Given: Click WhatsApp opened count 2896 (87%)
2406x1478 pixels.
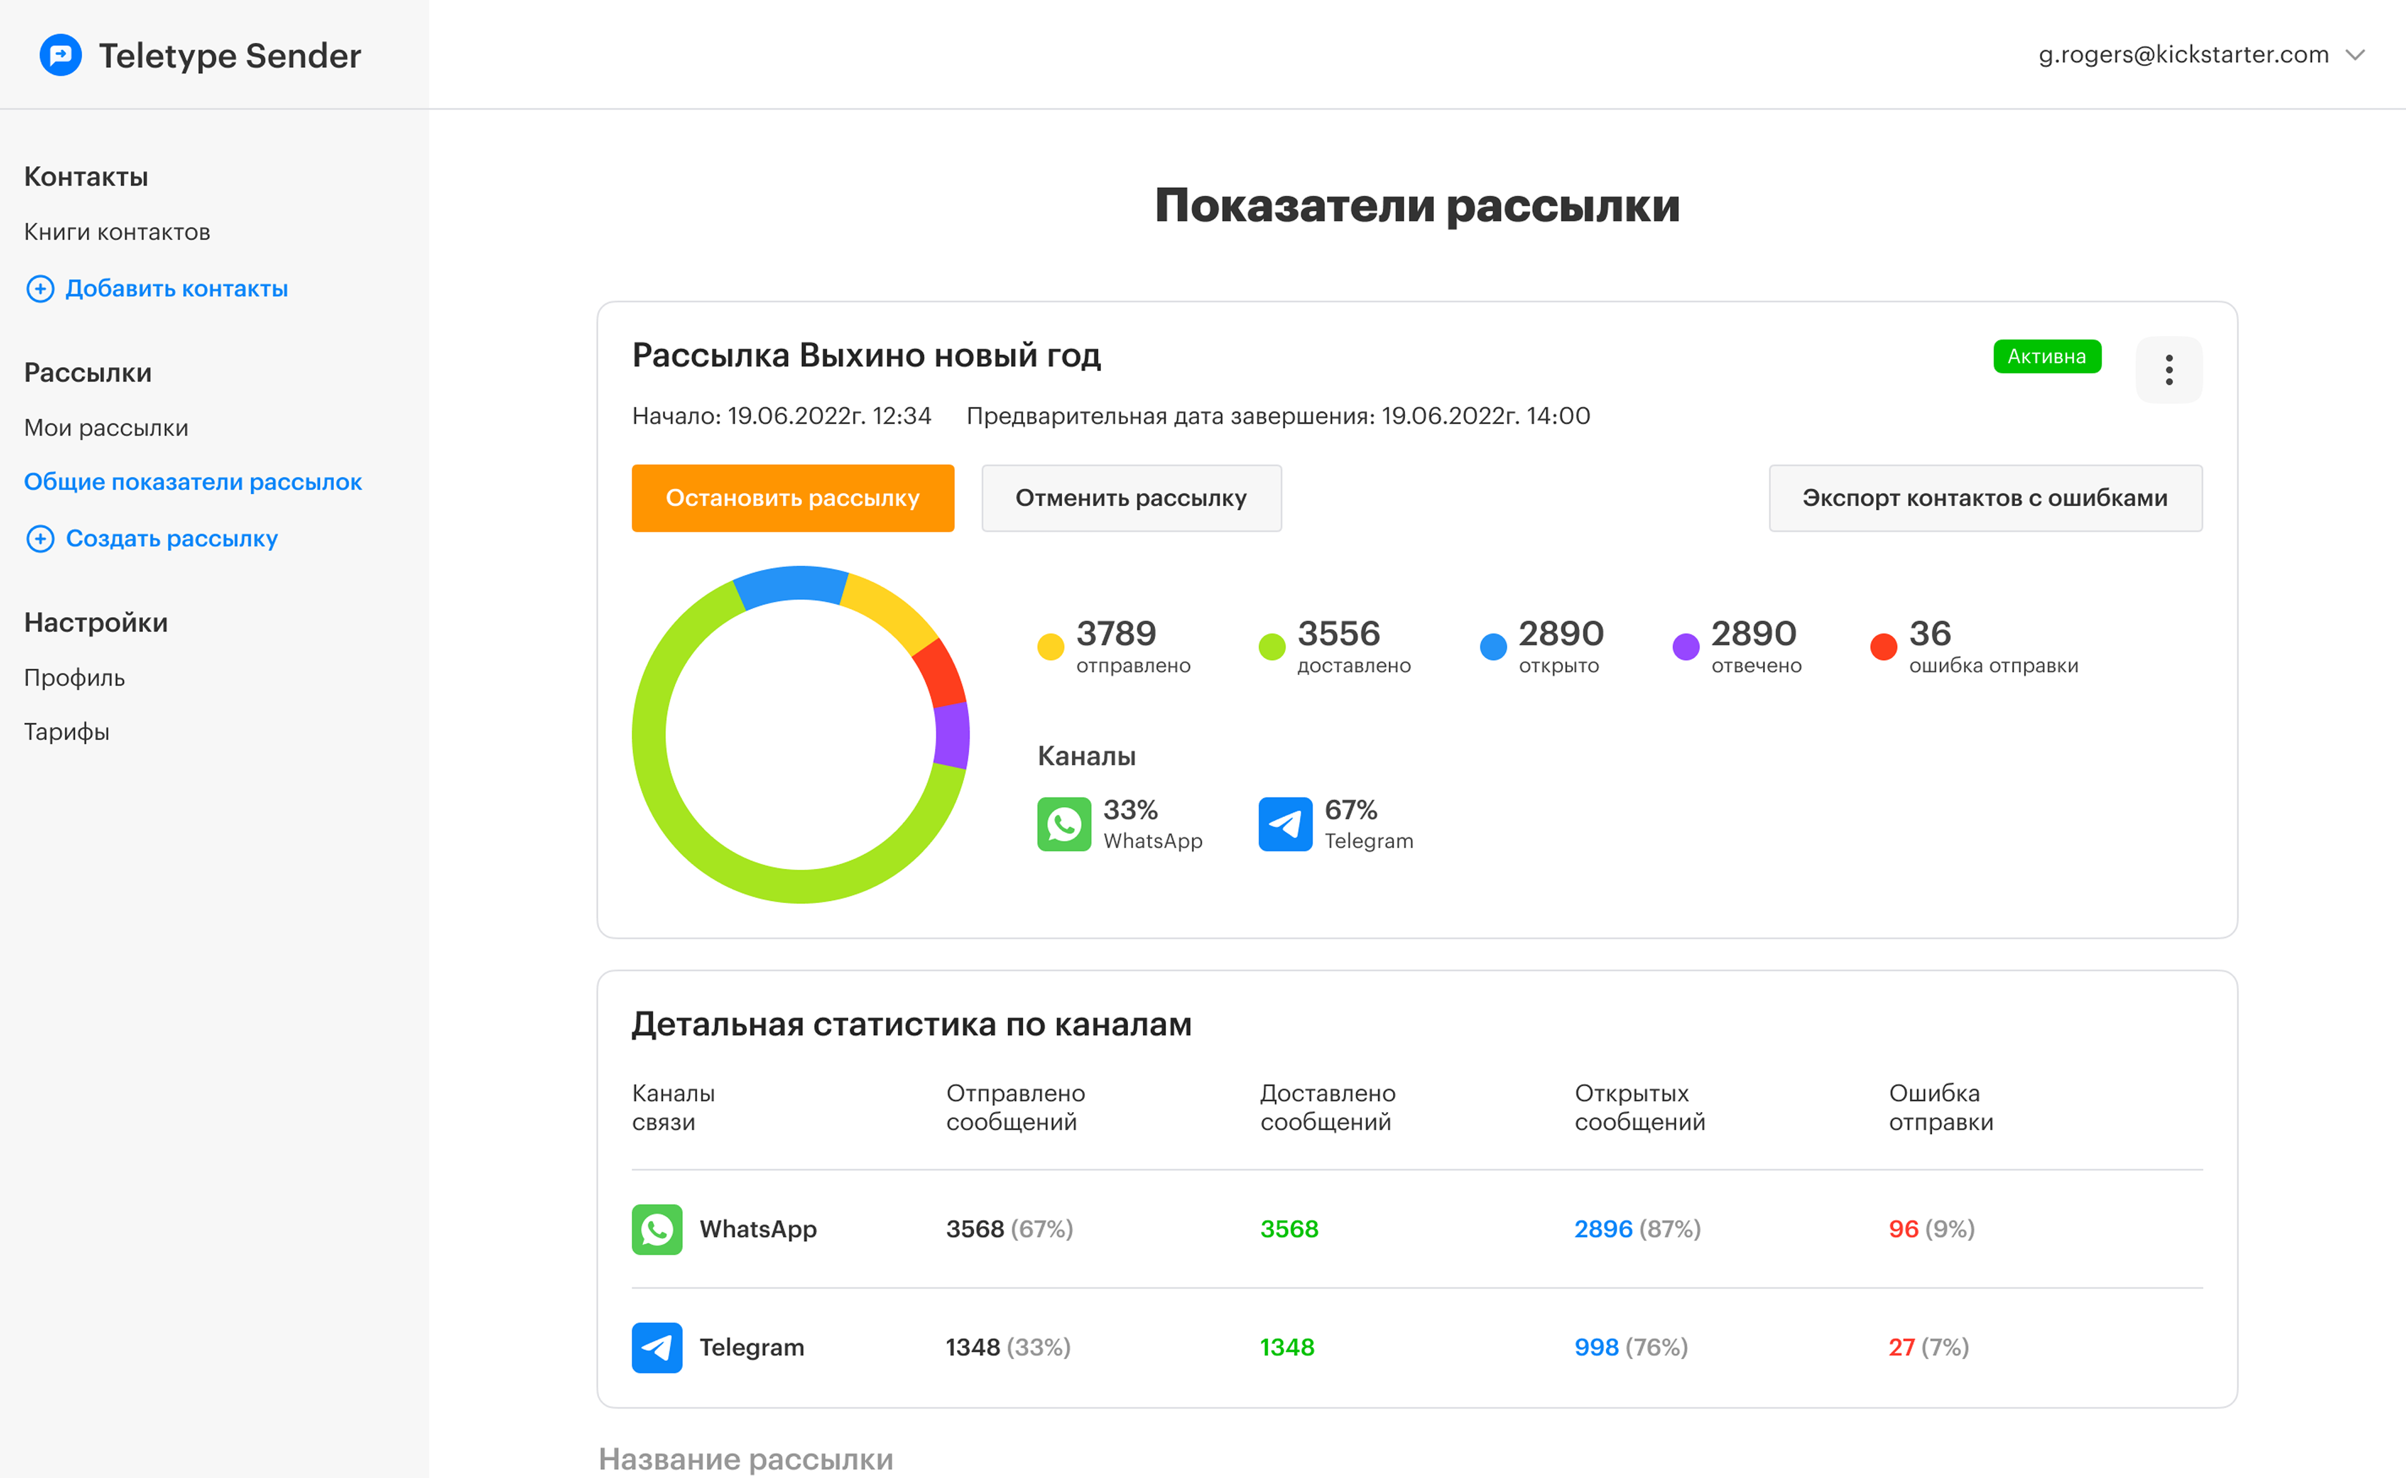Looking at the screenshot, I should 1638,1230.
